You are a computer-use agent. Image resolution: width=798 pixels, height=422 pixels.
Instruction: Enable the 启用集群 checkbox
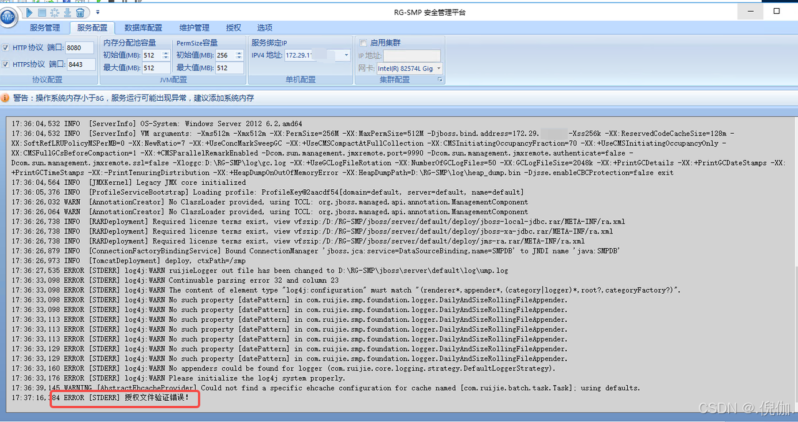coord(363,43)
